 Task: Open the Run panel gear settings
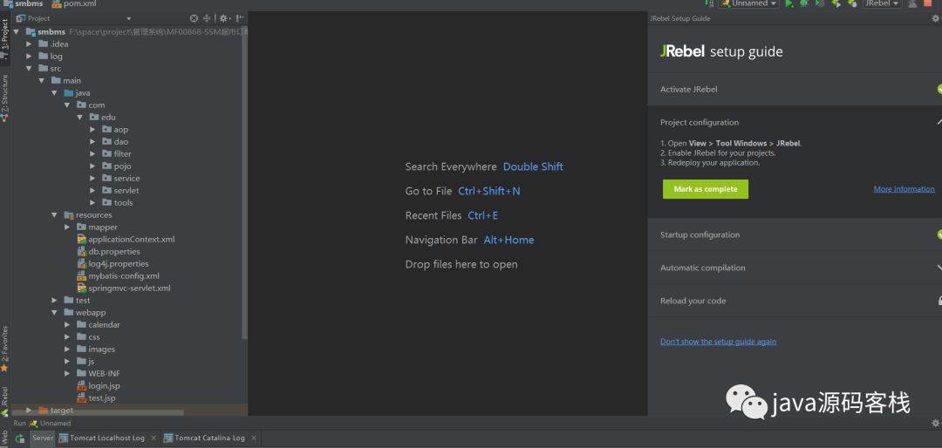tap(935, 423)
